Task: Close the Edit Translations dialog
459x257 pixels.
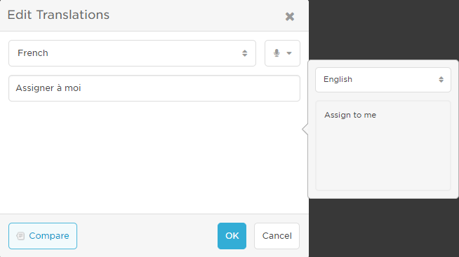Action: click(x=290, y=17)
